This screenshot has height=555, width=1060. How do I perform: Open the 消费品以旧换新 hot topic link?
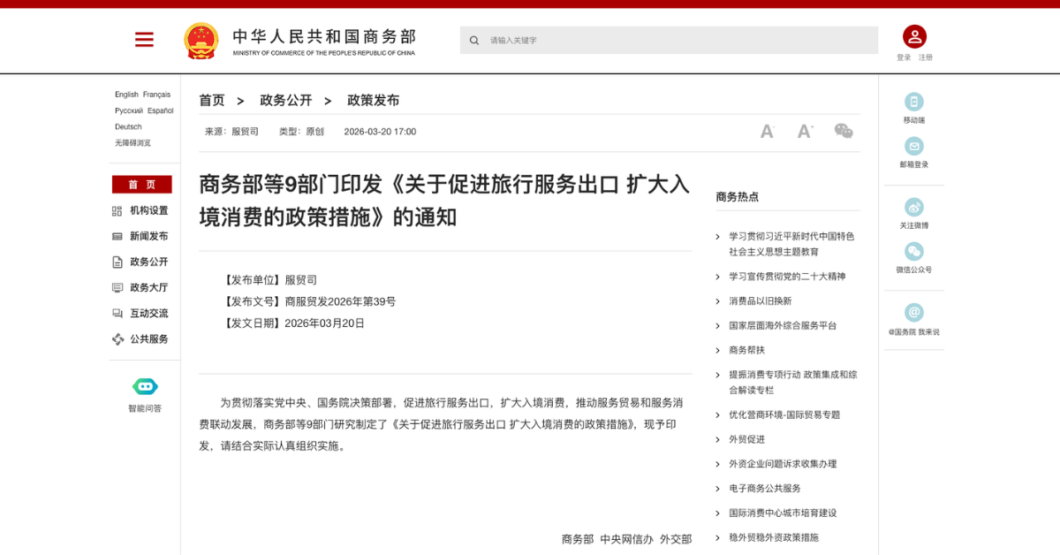(760, 301)
